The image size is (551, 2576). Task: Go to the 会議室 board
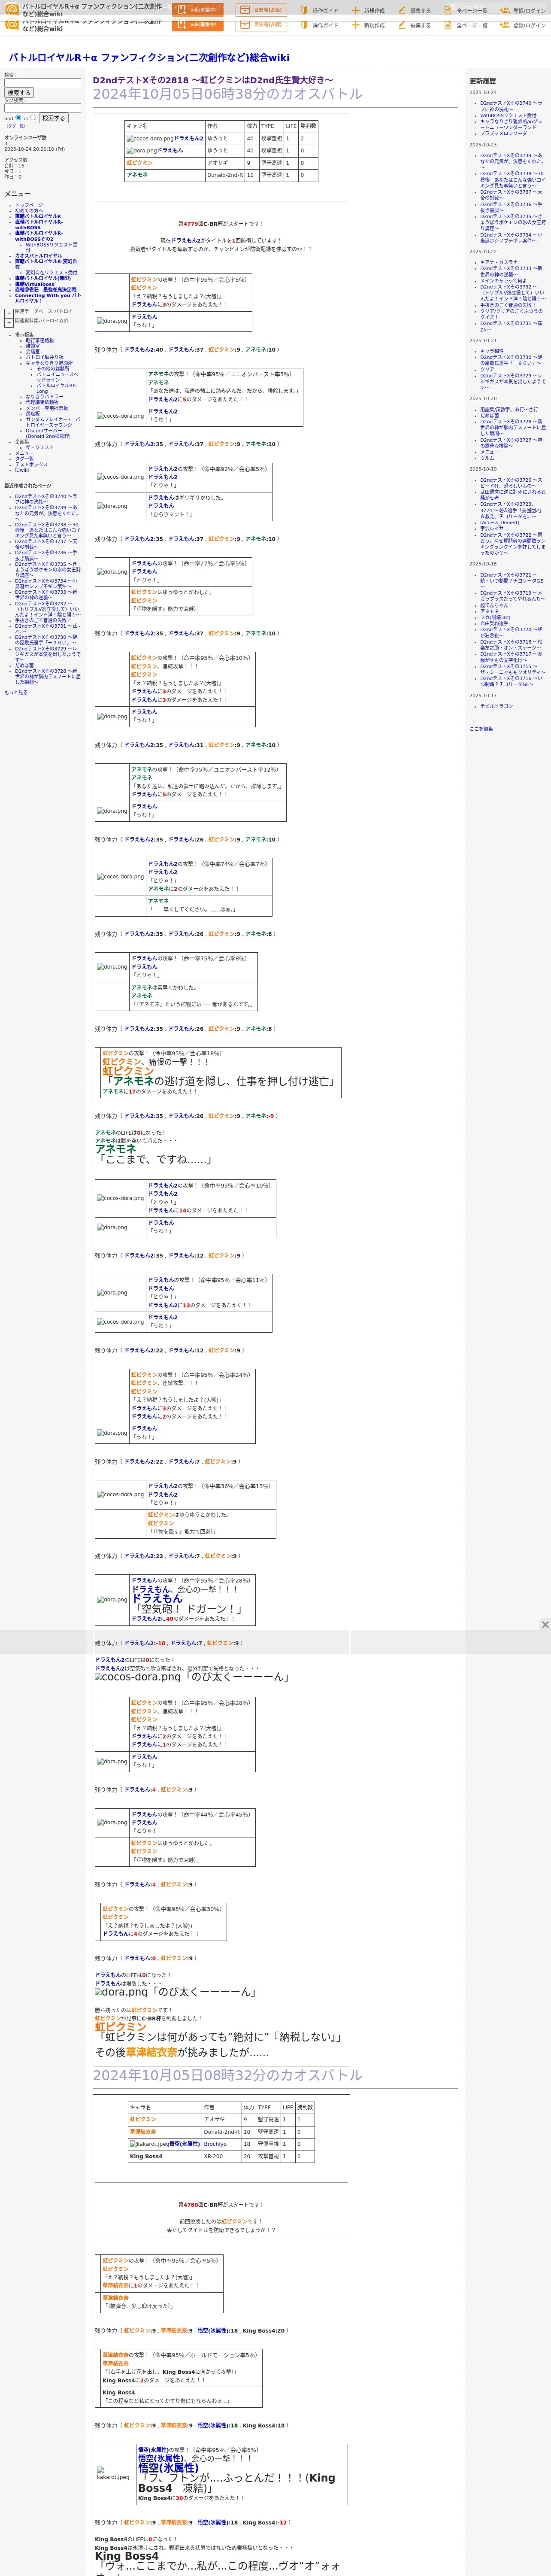(x=33, y=352)
